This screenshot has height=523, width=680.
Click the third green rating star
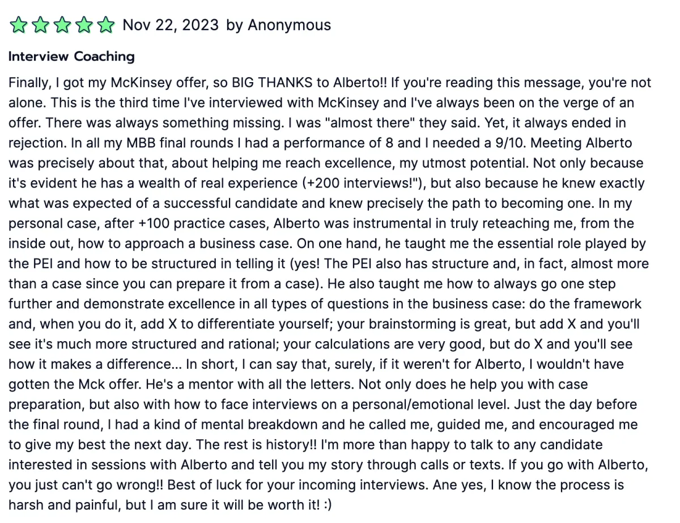point(62,25)
